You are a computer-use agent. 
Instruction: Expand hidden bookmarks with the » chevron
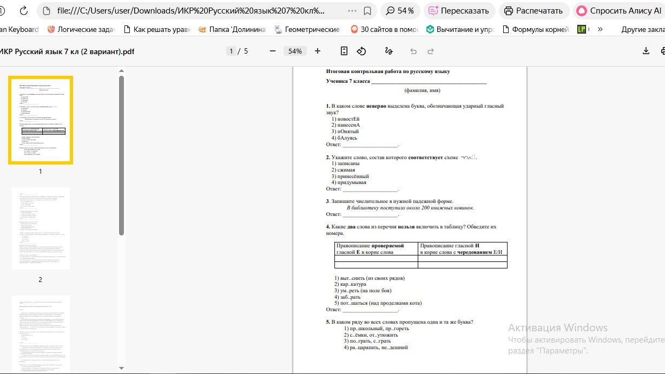point(600,29)
